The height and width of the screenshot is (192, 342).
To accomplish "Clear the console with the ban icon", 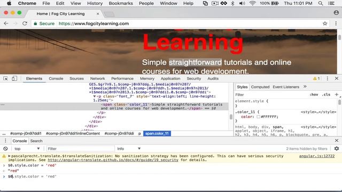I will 5,149.
